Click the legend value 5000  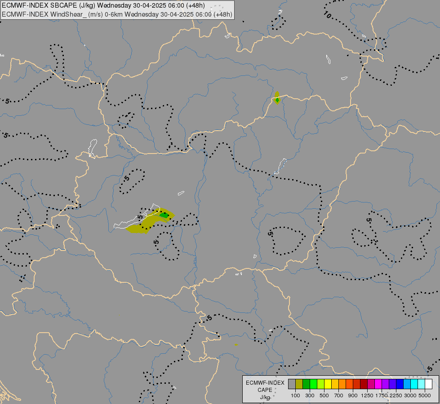click(425, 395)
